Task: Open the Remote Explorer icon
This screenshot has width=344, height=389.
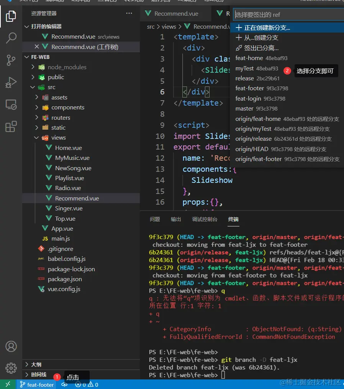Action: coord(11,105)
